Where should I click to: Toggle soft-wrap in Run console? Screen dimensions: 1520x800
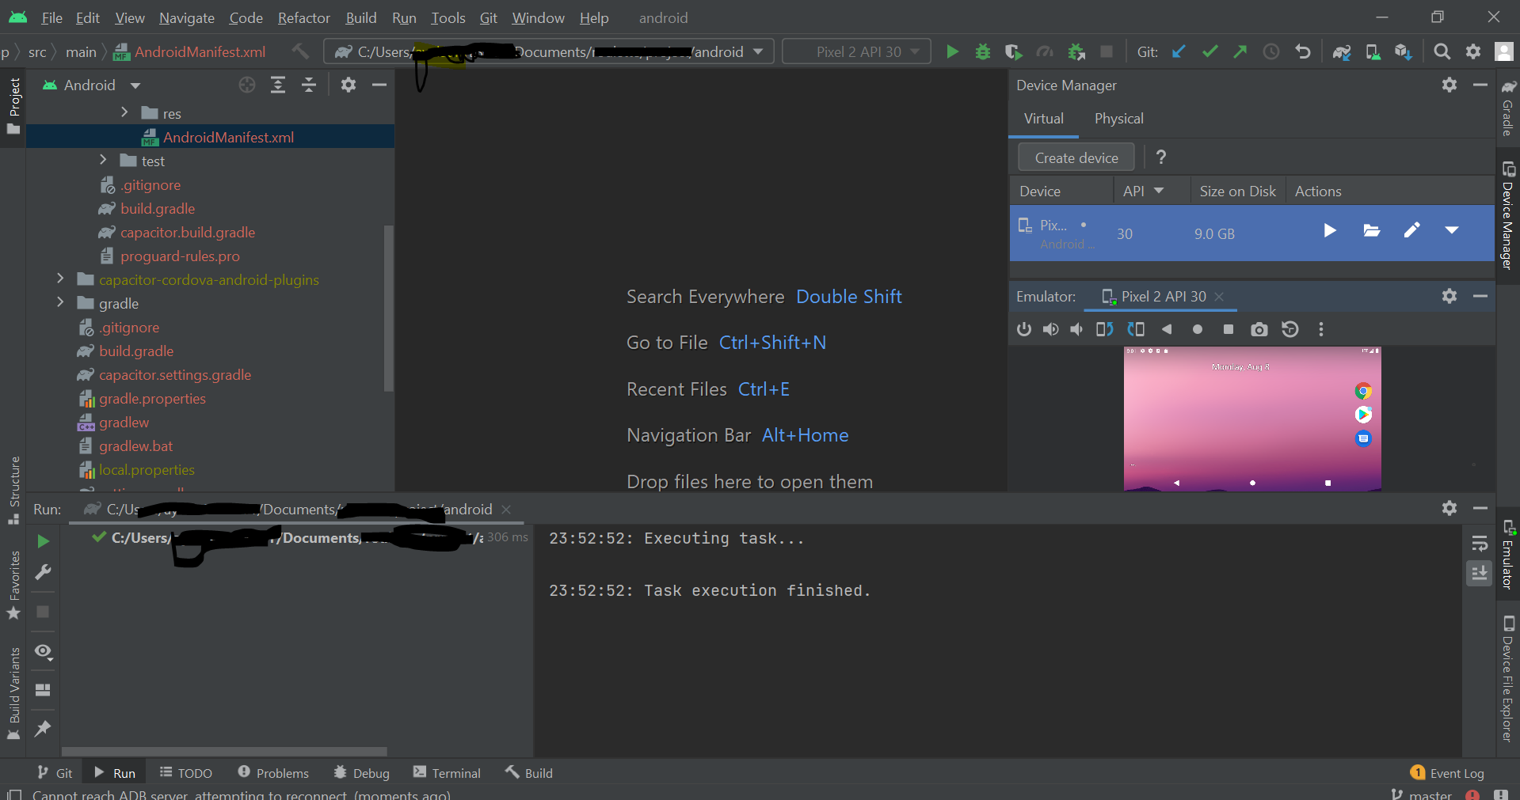1479,543
